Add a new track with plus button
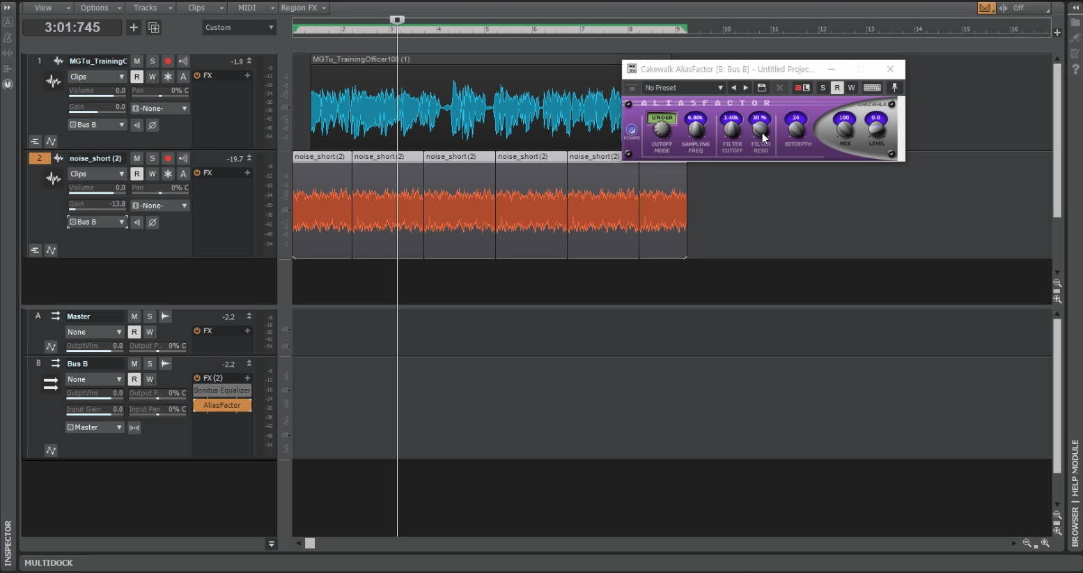 pos(134,27)
